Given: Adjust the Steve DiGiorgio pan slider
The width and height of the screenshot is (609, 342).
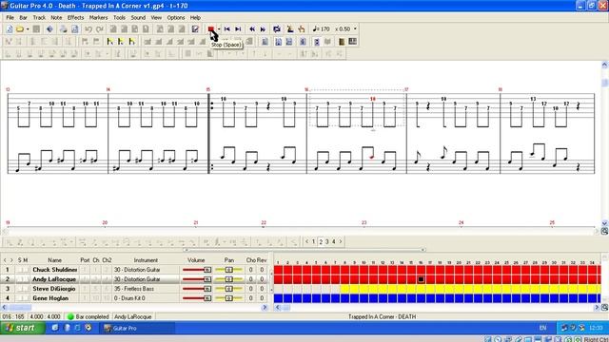Looking at the screenshot, I should pyautogui.click(x=228, y=289).
